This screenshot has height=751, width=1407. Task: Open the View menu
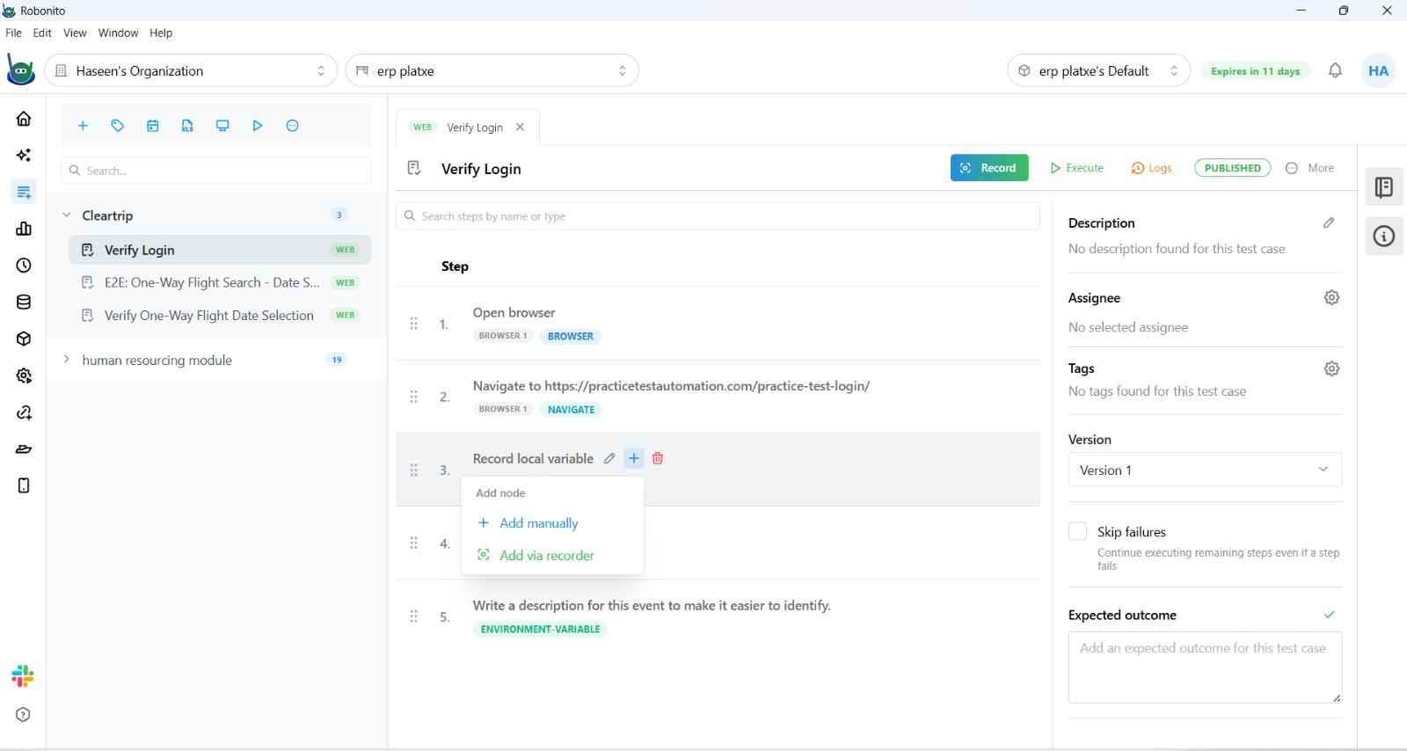(x=75, y=33)
